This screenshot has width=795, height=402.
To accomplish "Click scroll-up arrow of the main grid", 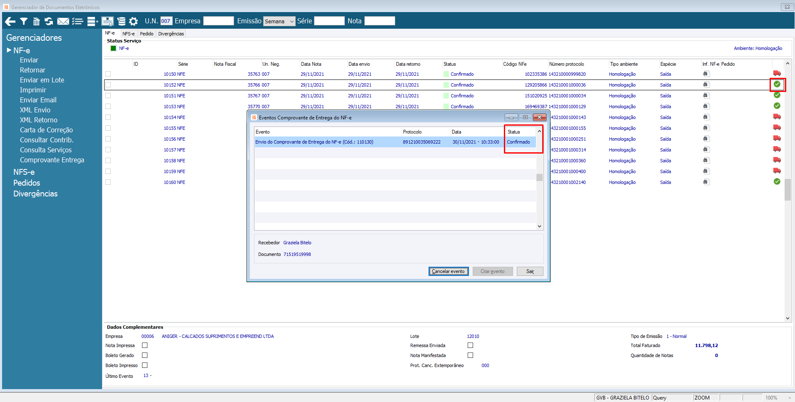I will (x=788, y=64).
